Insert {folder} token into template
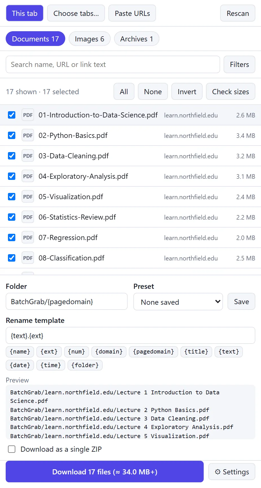261x488 pixels. tap(85, 365)
